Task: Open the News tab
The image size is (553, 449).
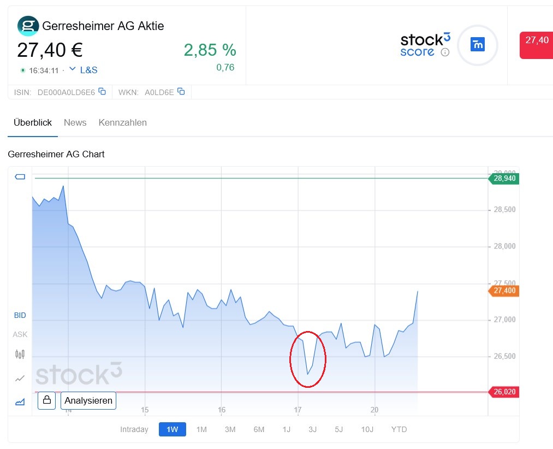Action: click(x=75, y=122)
